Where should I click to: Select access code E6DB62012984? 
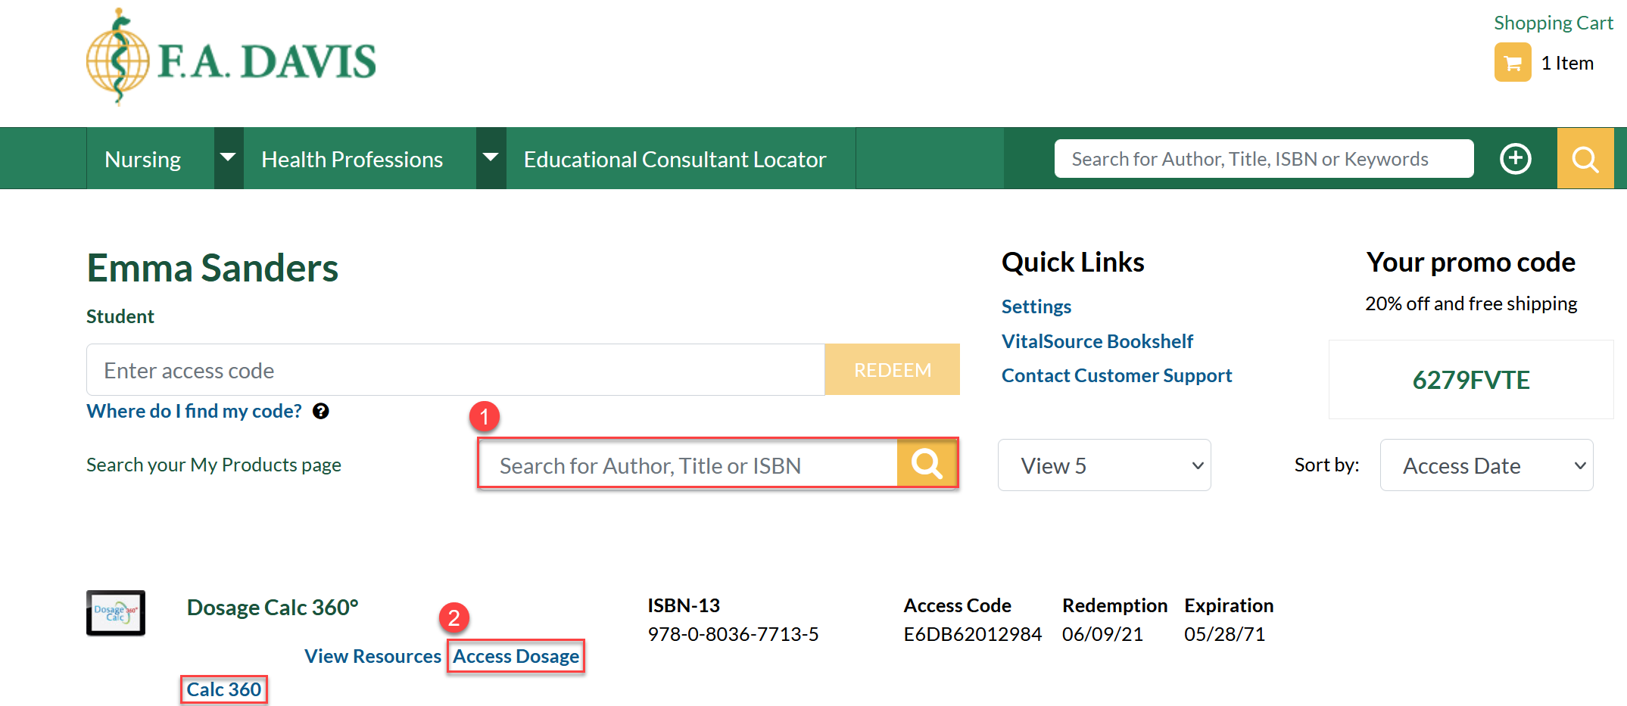click(972, 634)
